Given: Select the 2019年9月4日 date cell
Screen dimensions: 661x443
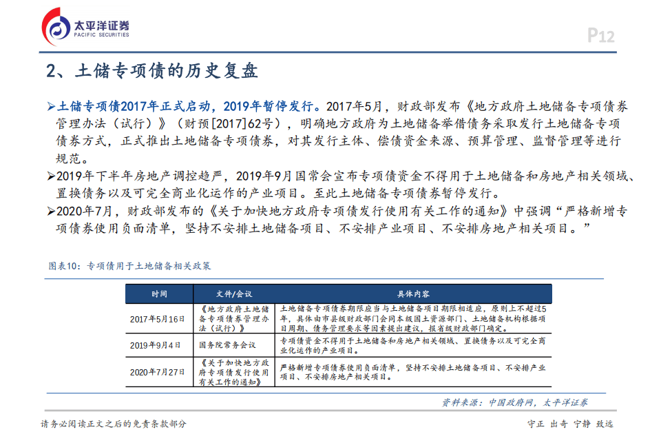Looking at the screenshot, I should [x=156, y=345].
